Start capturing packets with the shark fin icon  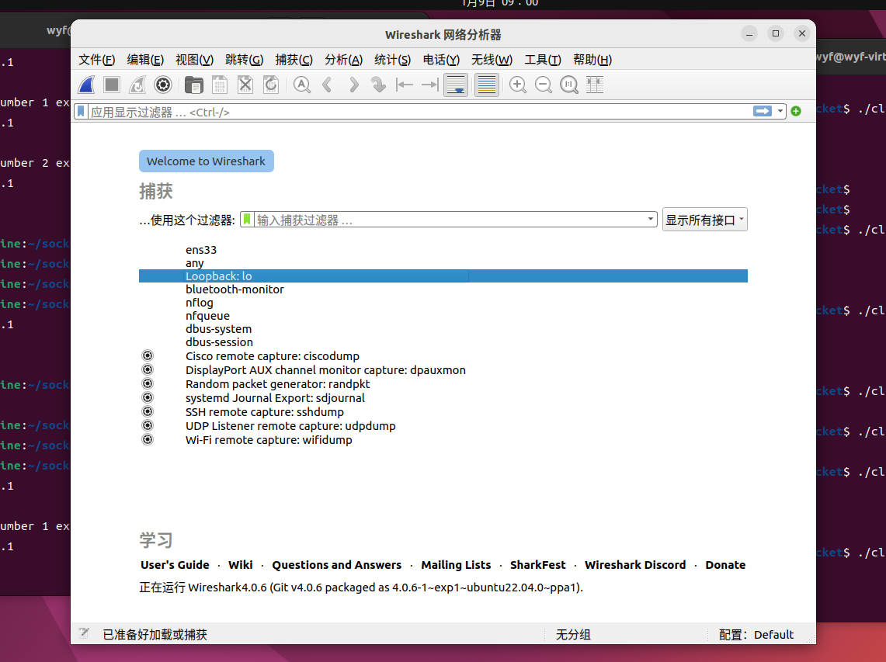click(x=86, y=85)
